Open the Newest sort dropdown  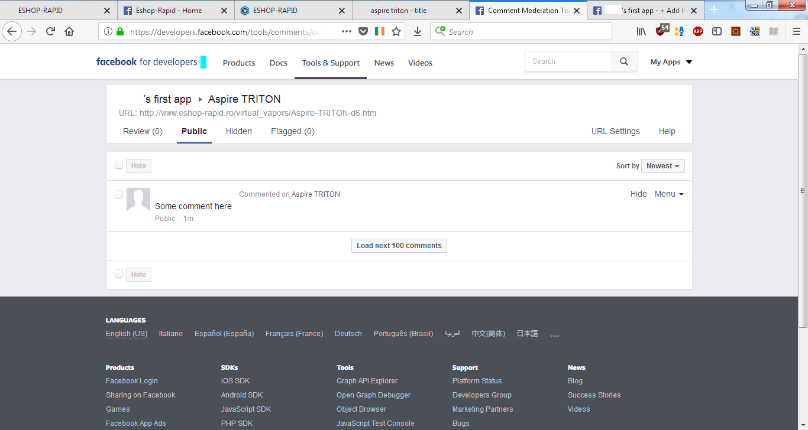(663, 166)
